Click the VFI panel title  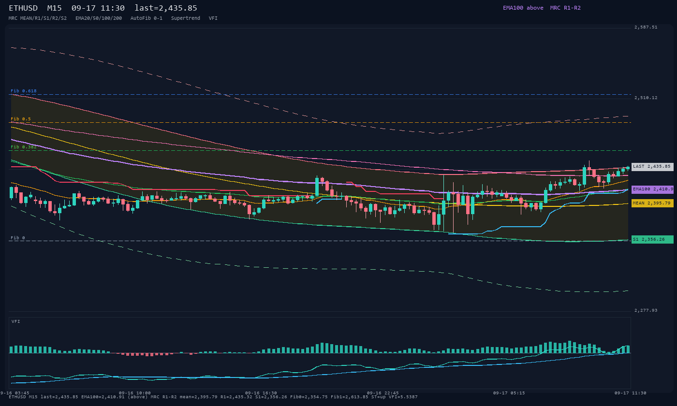(x=16, y=321)
